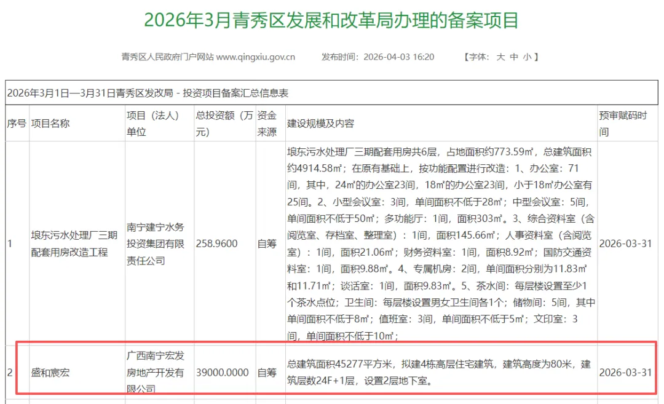Select the table header 序号
This screenshot has width=664, height=404.
tap(17, 123)
